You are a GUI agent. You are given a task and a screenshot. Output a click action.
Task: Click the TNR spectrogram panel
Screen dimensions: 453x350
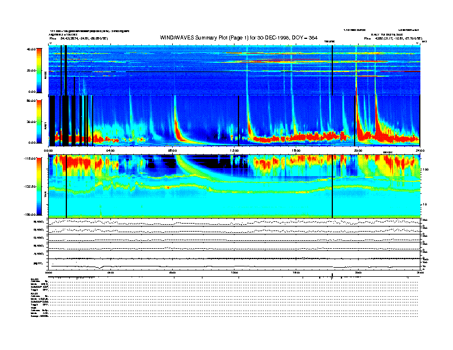235,186
